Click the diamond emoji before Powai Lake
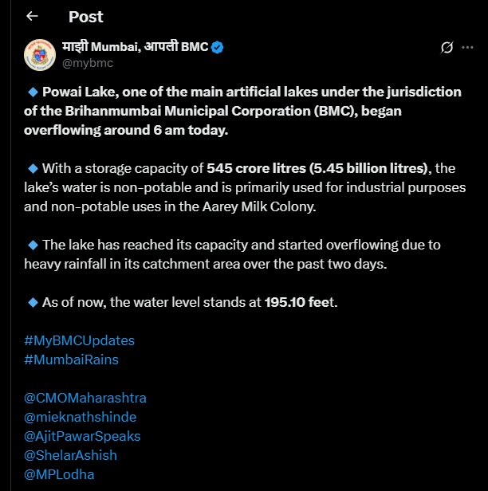The image size is (488, 491). (x=33, y=92)
